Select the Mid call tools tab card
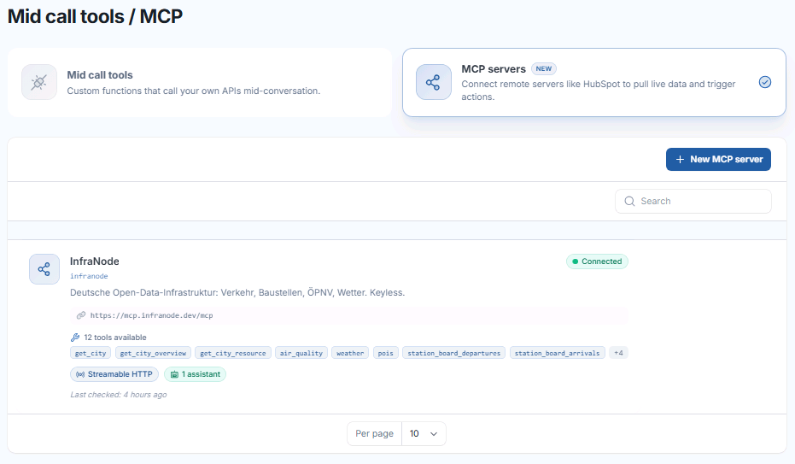Screen dimensions: 795x464 click(x=200, y=83)
